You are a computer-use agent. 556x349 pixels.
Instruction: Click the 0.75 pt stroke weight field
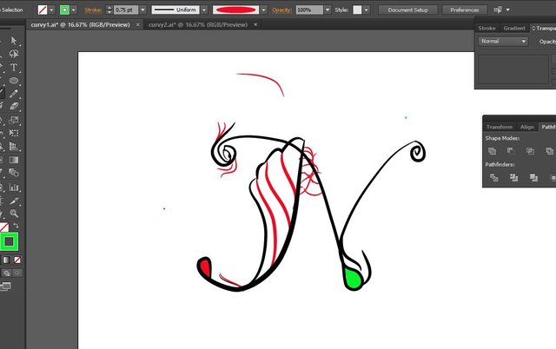[126, 10]
